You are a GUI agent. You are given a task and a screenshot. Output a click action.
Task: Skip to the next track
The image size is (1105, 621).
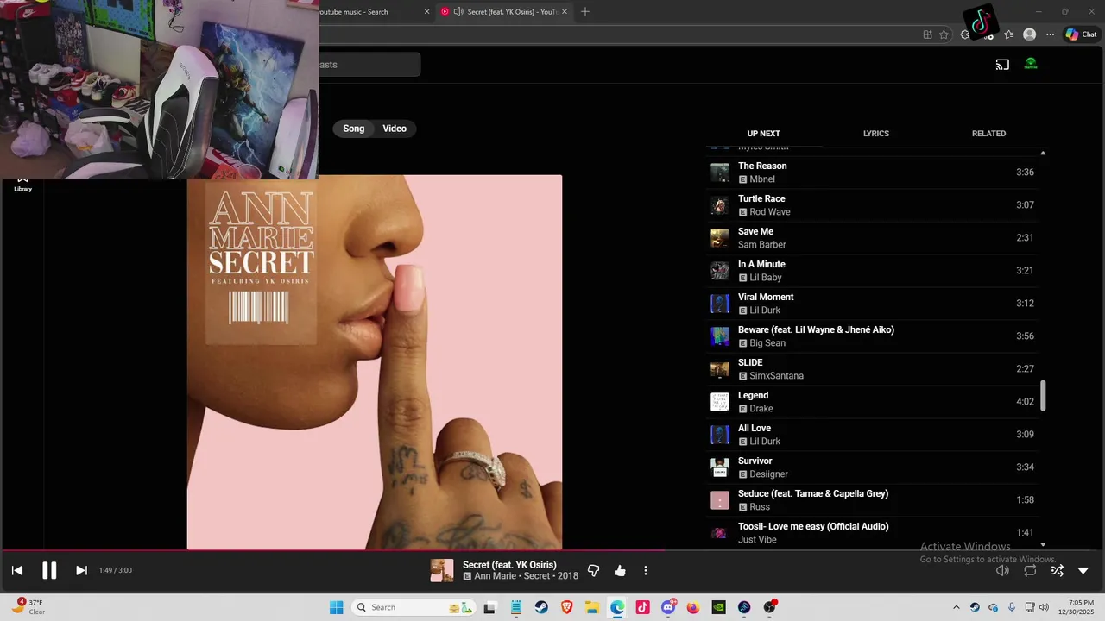coord(81,570)
